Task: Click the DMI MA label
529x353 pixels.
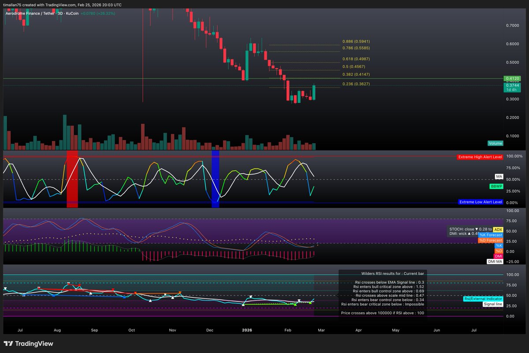Action: [494, 261]
